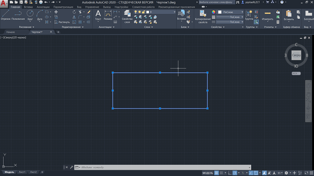Screen dimensions: 314x176
Task: Select the Отрезок line tool
Action: pyautogui.click(x=5, y=15)
